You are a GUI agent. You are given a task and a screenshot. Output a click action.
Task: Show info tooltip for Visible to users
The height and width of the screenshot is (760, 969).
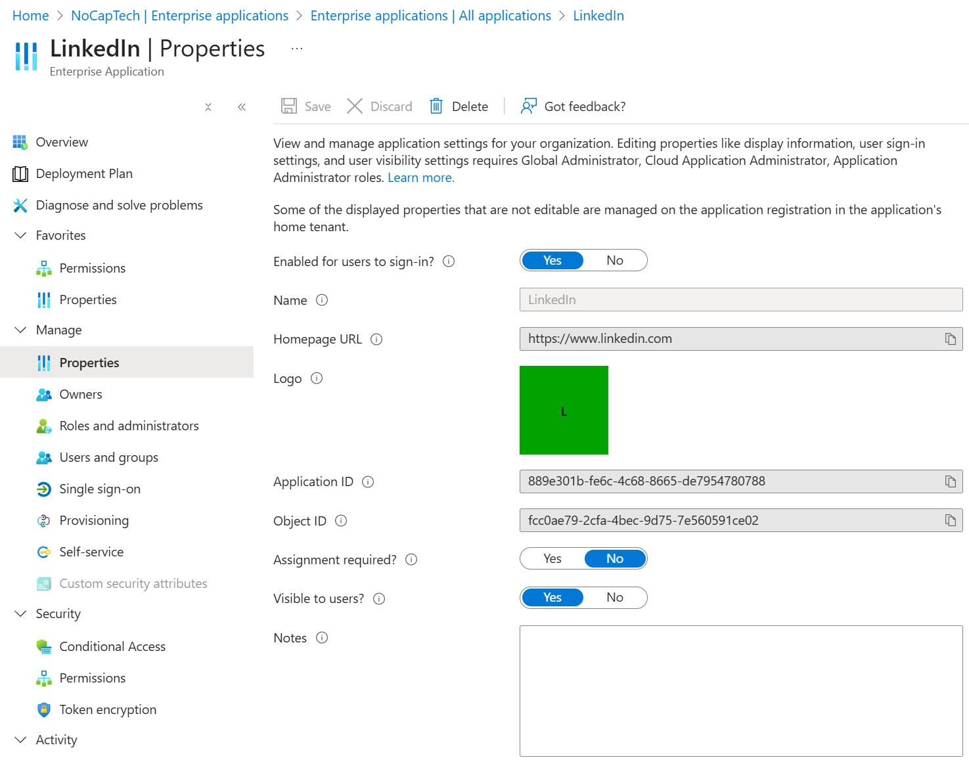(379, 599)
